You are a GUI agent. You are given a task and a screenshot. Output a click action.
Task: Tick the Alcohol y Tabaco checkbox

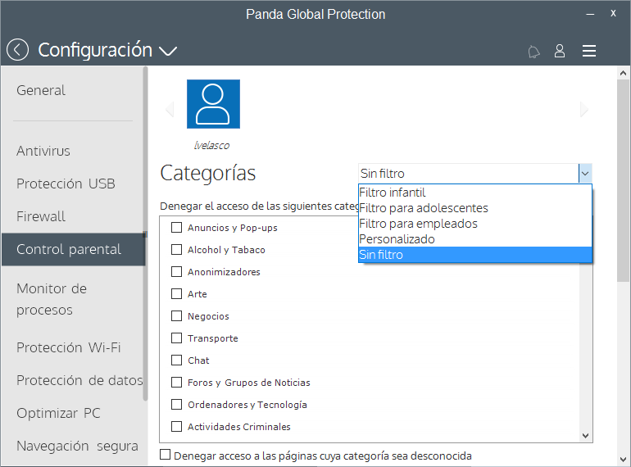coord(177,250)
